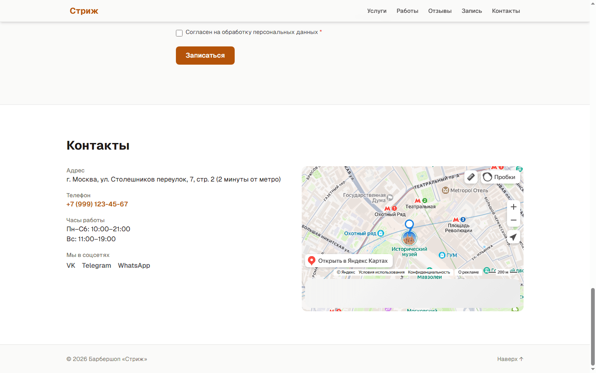Open the Конфиденциальность map link
This screenshot has width=596, height=373.
[429, 272]
